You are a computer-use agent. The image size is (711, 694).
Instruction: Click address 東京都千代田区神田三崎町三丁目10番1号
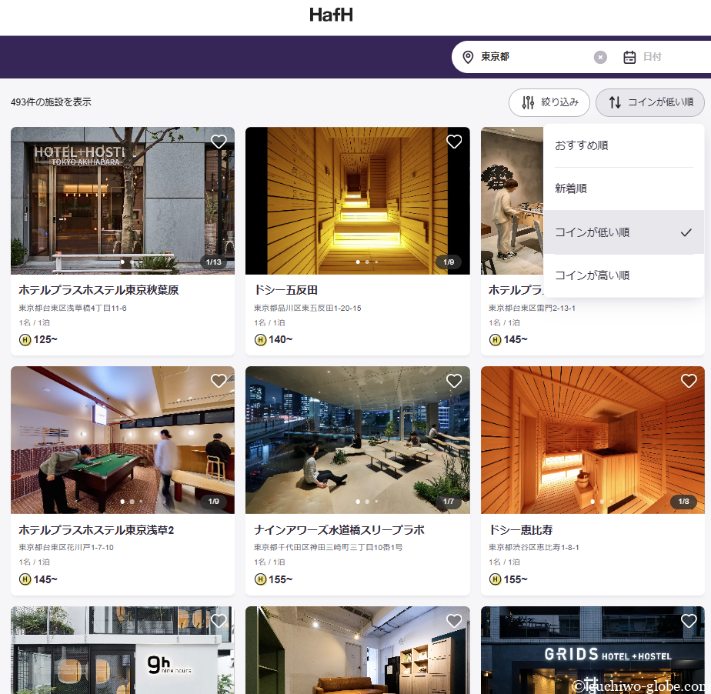click(328, 548)
